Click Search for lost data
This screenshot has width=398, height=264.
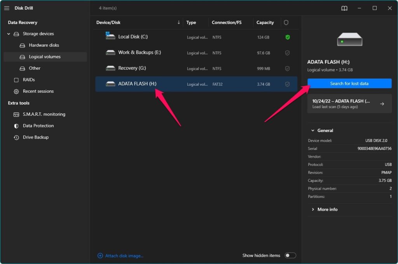point(349,83)
